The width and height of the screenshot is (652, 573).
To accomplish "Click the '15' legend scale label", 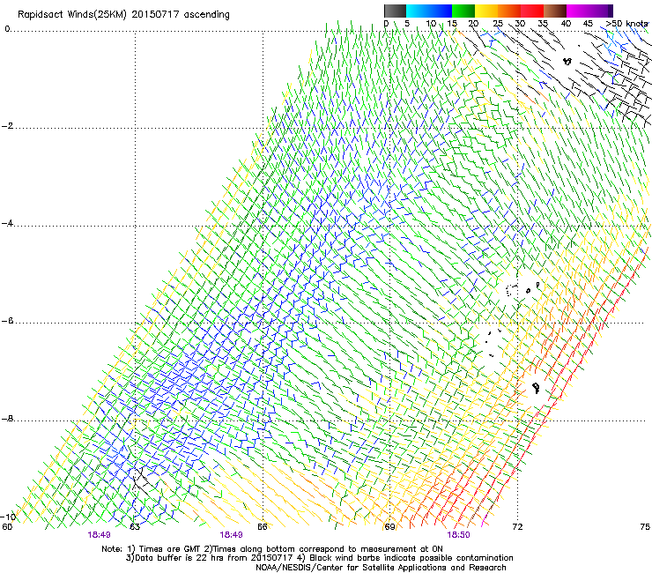I will (x=452, y=24).
